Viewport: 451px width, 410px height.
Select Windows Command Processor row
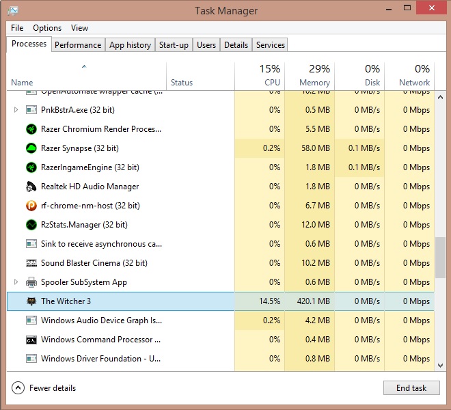[220, 340]
